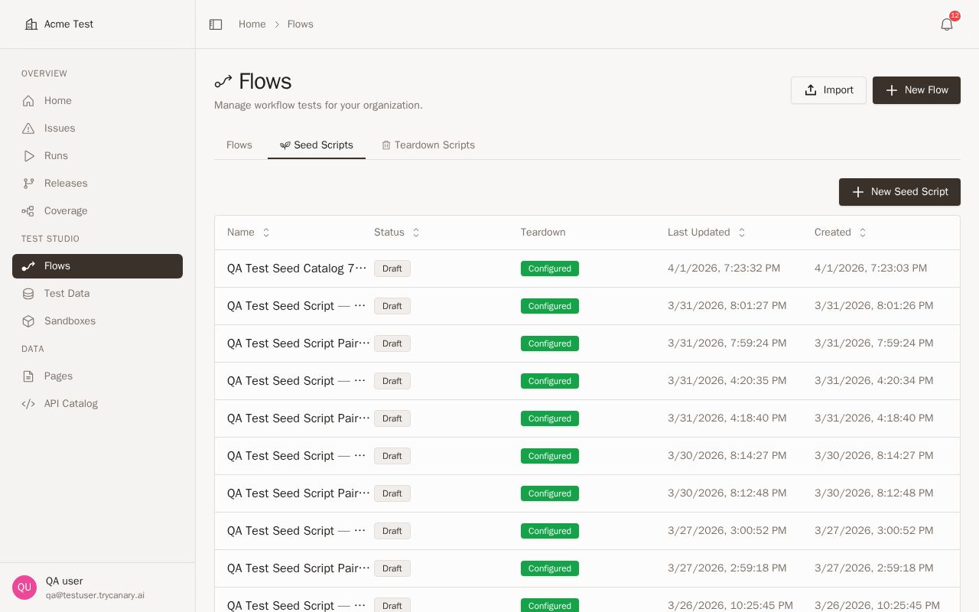979x612 pixels.
Task: Toggle the sidebar panel icon
Action: 216,24
